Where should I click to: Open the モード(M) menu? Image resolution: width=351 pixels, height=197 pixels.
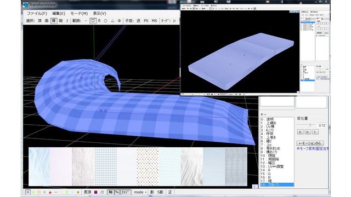point(79,13)
